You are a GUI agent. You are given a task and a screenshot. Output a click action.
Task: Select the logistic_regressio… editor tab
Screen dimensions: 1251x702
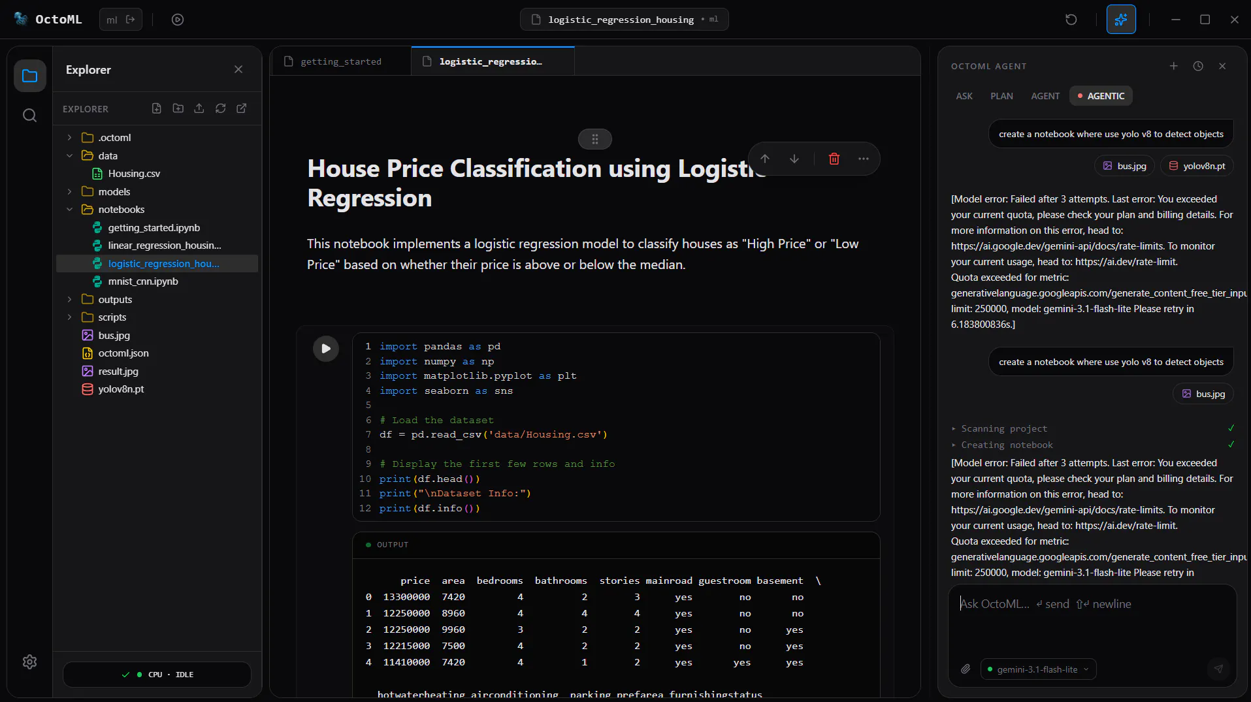(x=493, y=61)
